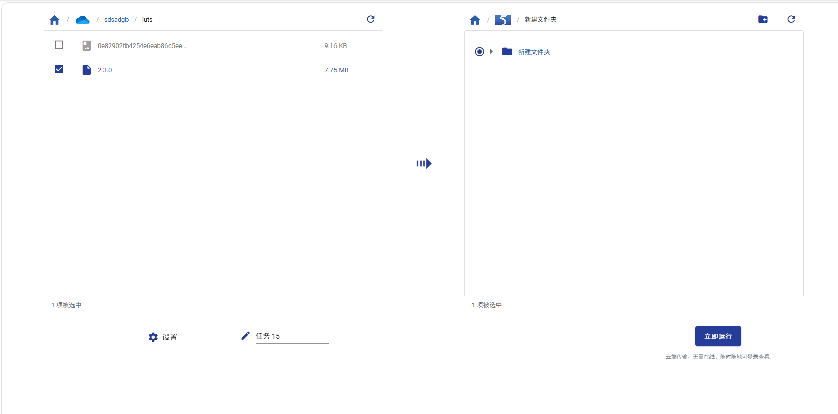838x414 pixels.
Task: Open the OneDrive cloud icon in breadcrumb
Action: coord(82,20)
